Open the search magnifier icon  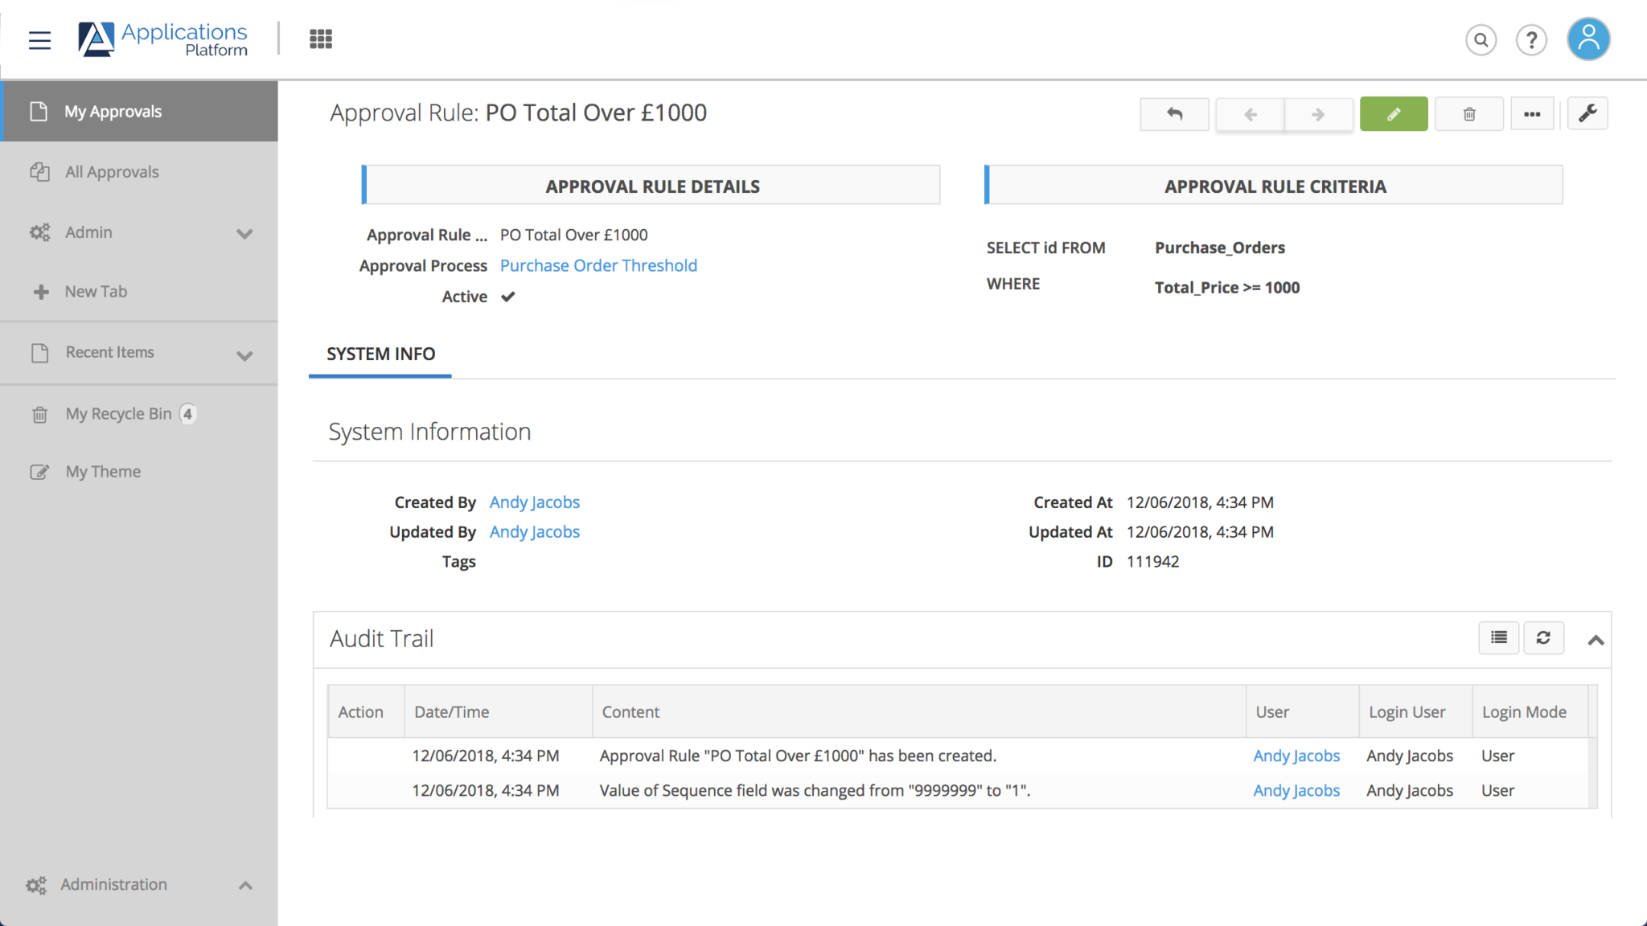(x=1481, y=39)
